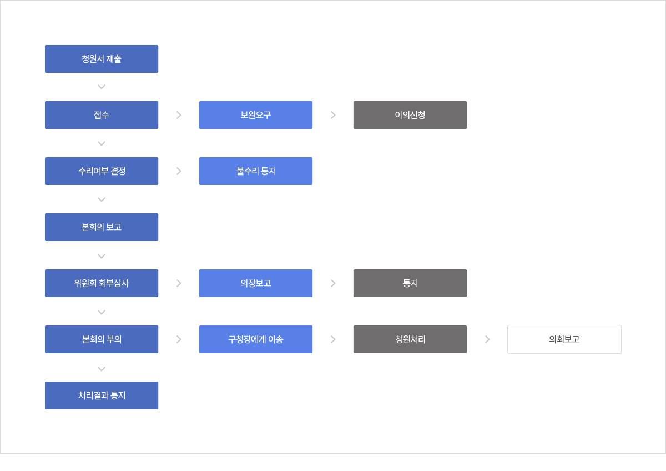The width and height of the screenshot is (666, 471).
Task: Click the 청원처리 gray box
Action: click(410, 339)
